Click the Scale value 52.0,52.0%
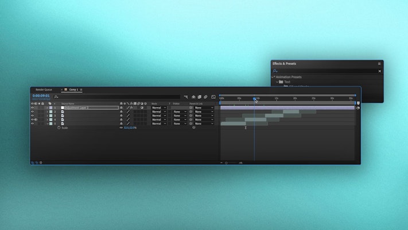 [130, 128]
